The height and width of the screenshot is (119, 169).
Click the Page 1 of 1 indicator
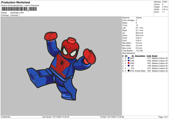point(162,117)
